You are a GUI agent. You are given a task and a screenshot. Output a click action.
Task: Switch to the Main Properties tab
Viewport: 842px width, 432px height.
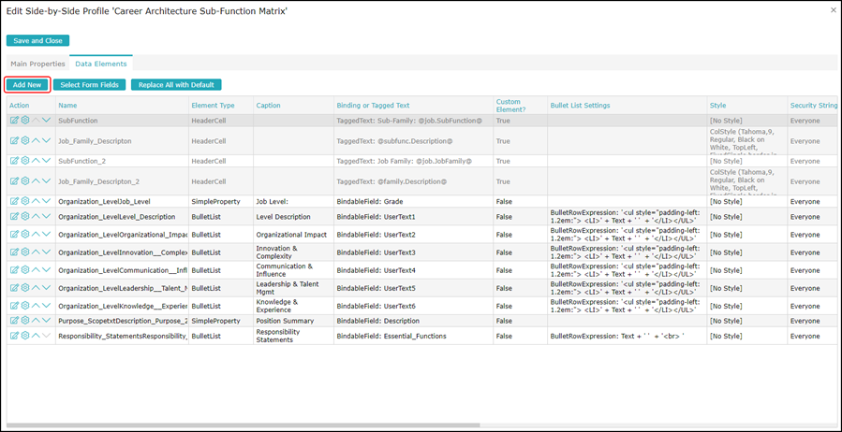point(37,64)
